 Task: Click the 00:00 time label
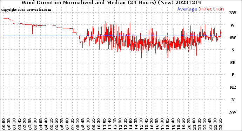click(x=4, y=124)
